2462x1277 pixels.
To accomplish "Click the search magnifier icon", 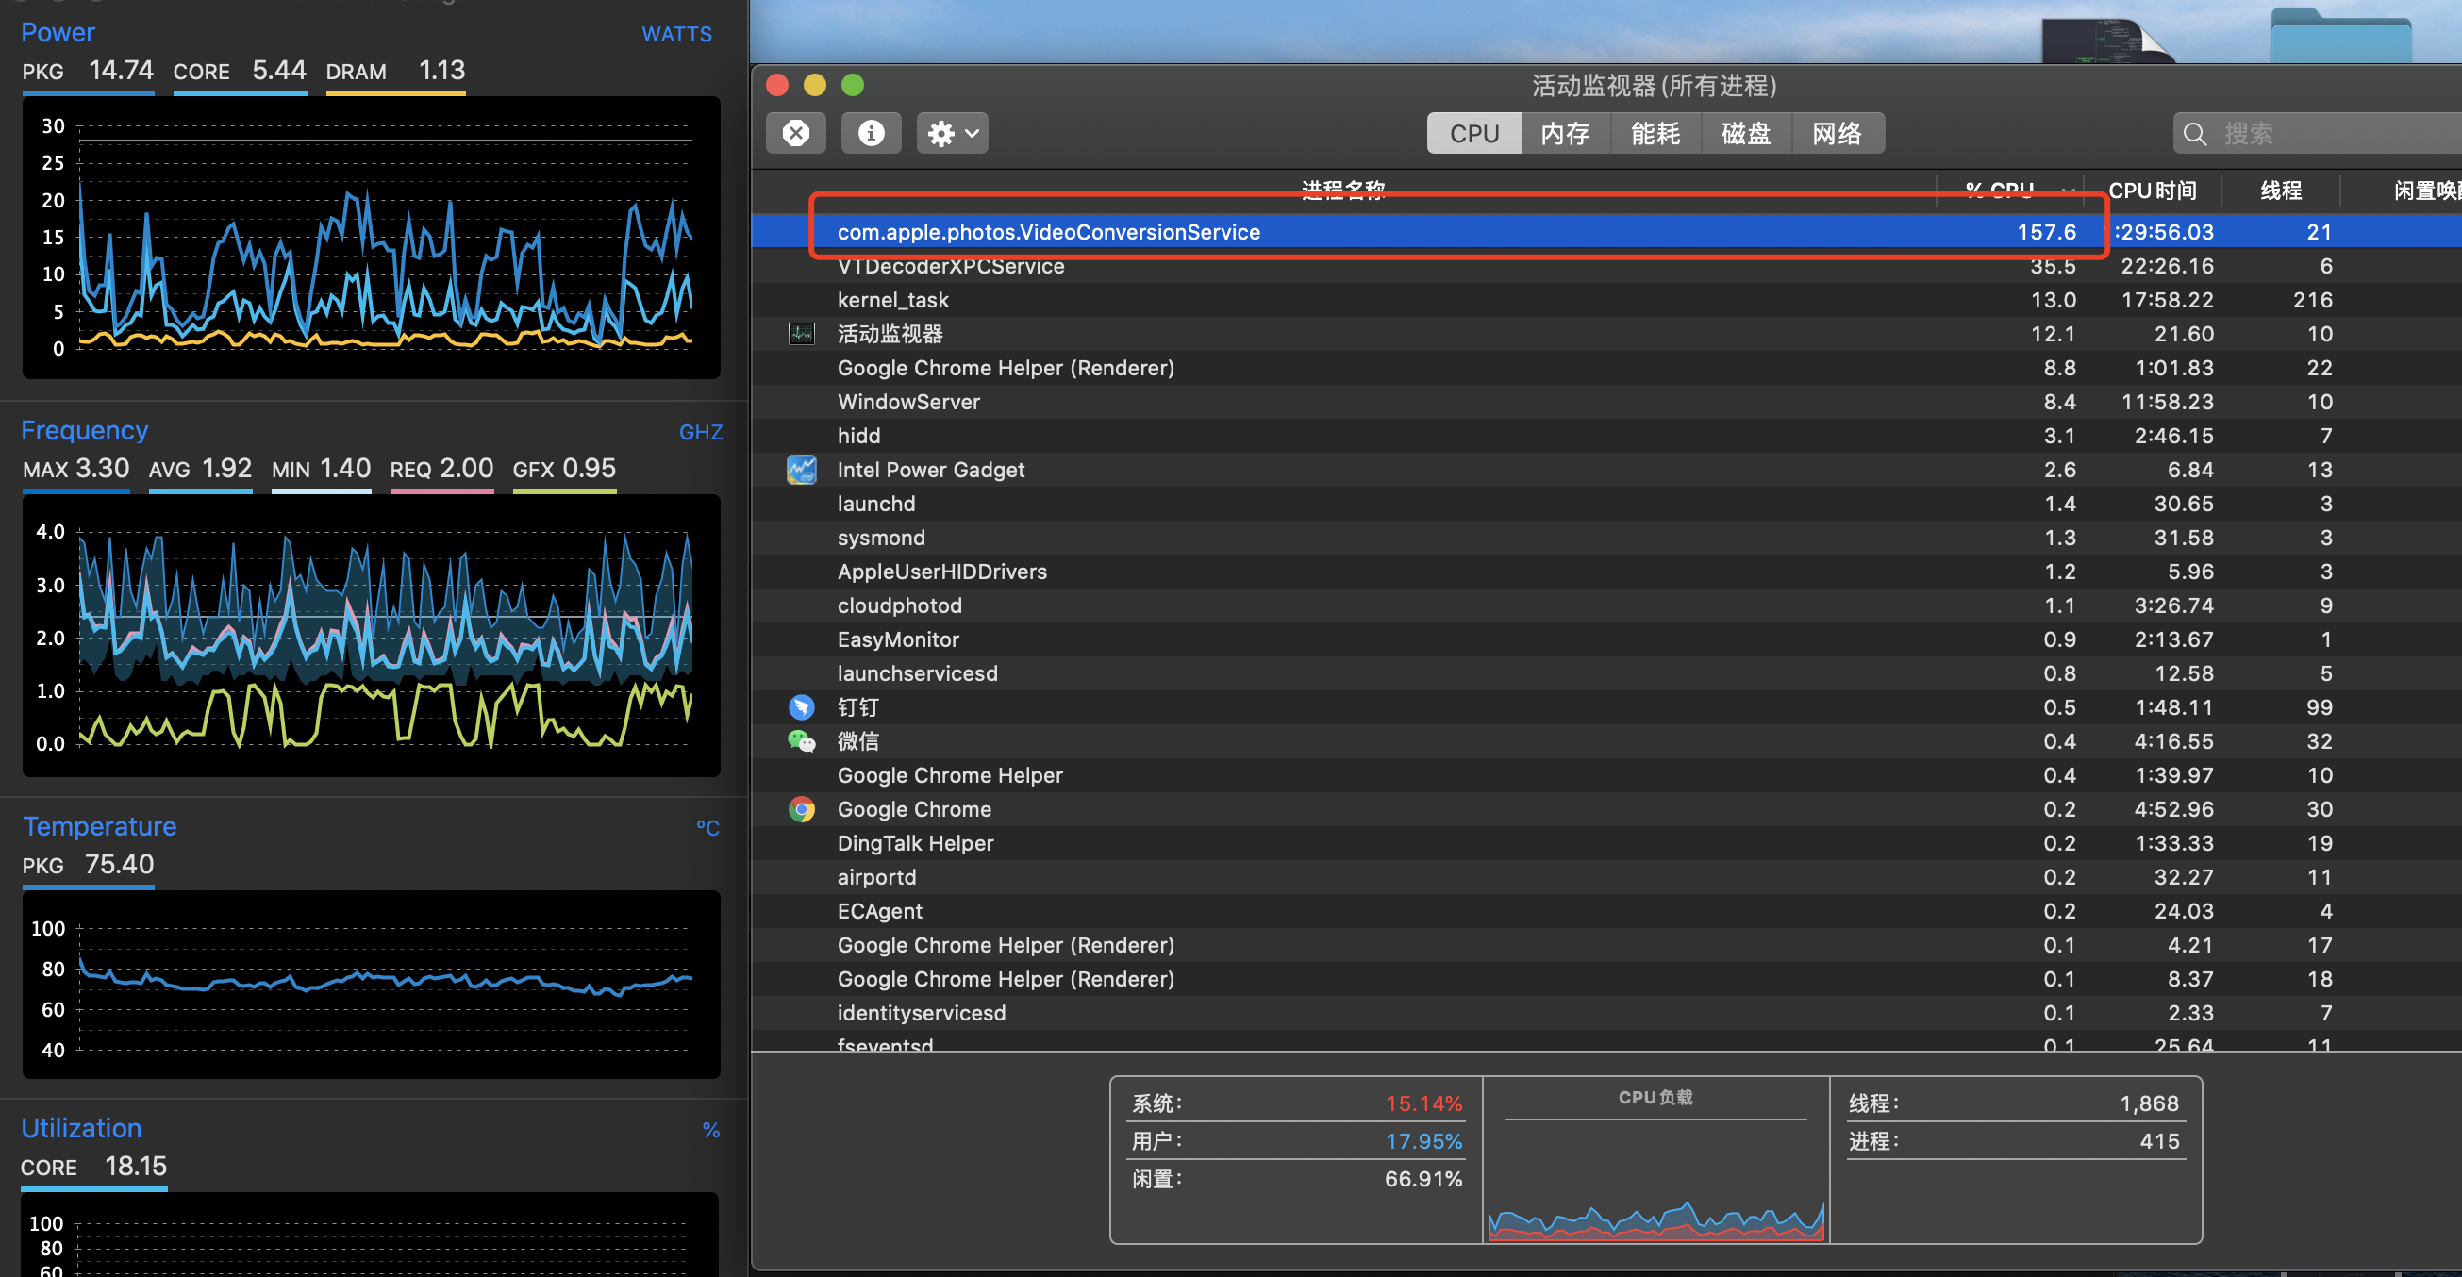I will 2195,134.
